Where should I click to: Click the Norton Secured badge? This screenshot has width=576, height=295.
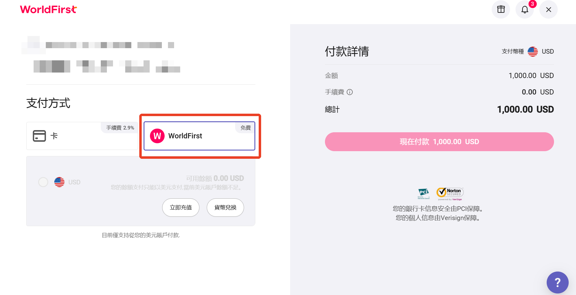tap(450, 194)
